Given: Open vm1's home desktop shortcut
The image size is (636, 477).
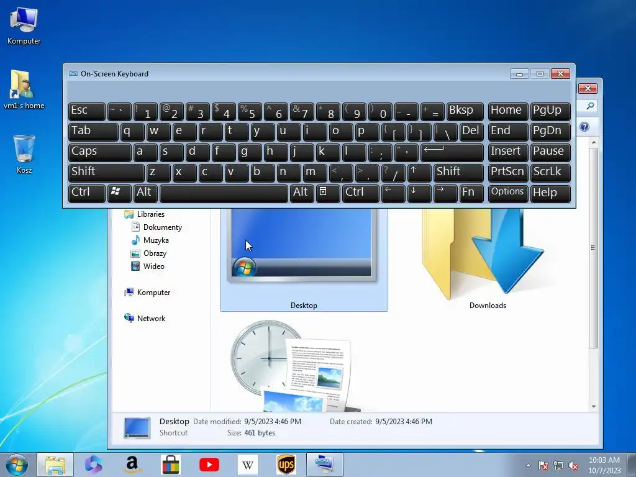Looking at the screenshot, I should coord(24,89).
